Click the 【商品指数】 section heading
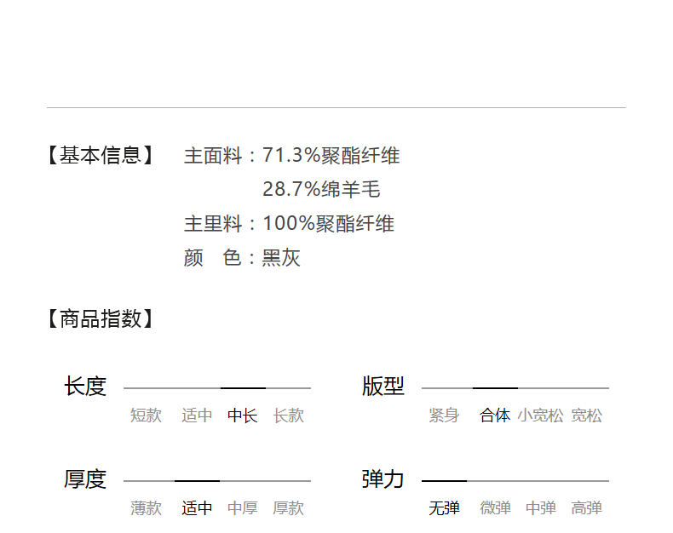Image resolution: width=673 pixels, height=533 pixels. (x=101, y=319)
